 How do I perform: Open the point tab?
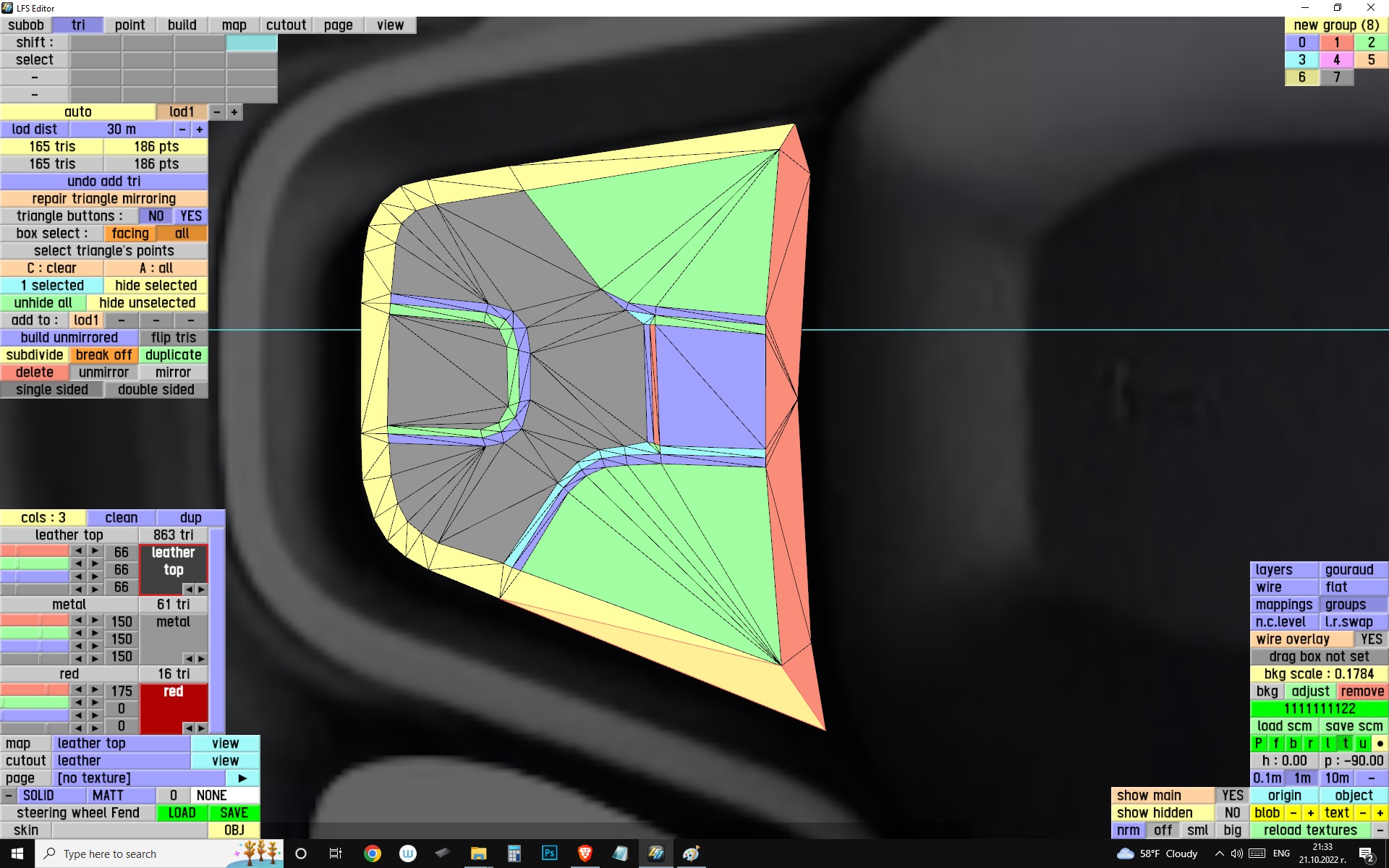point(129,25)
